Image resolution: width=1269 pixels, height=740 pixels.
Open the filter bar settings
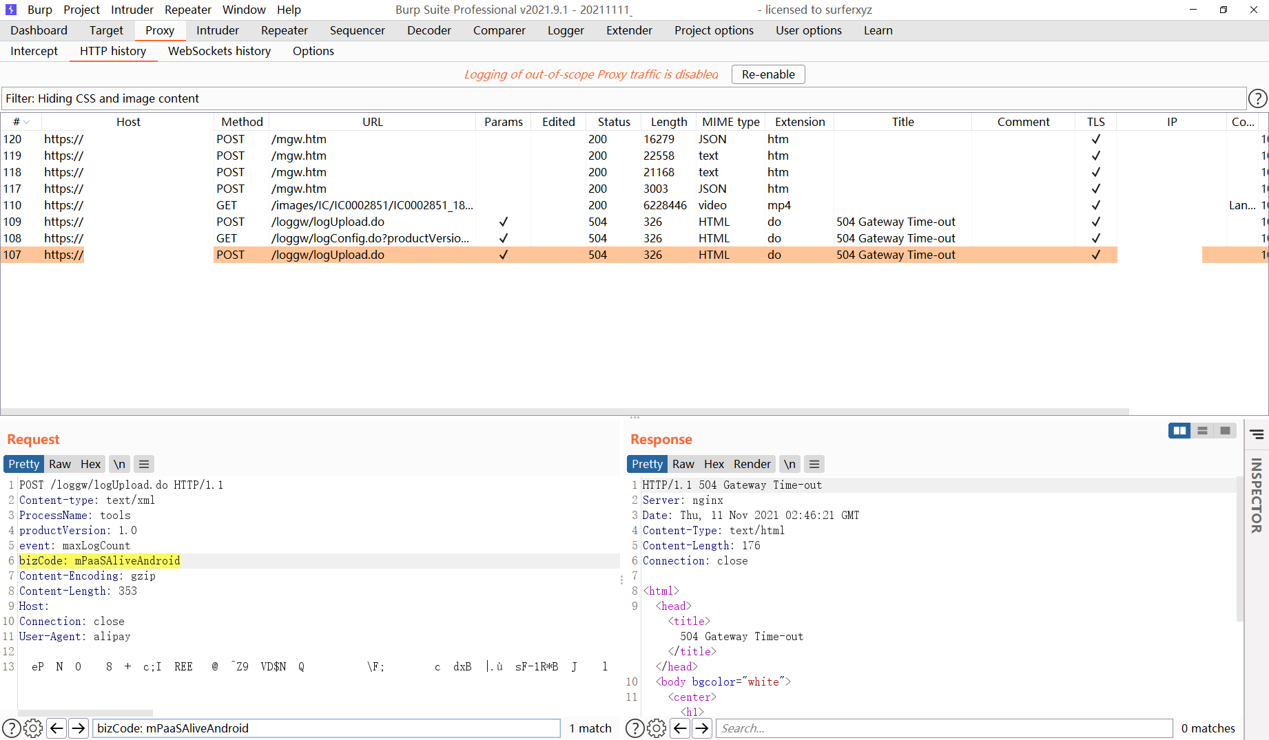tap(623, 98)
